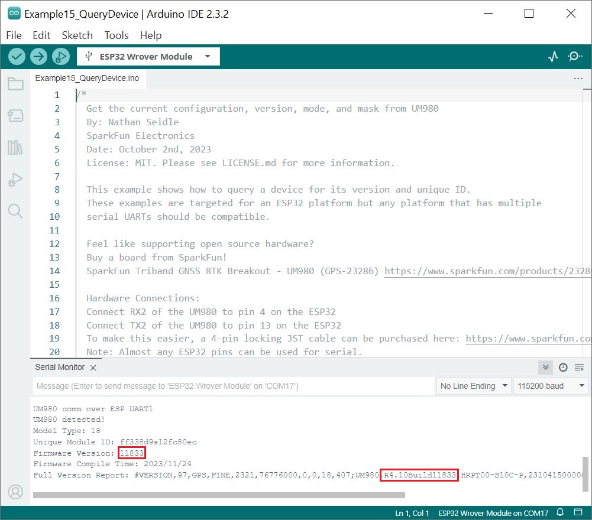Click the notifications bell in status bar
The height and width of the screenshot is (520, 592).
560,512
